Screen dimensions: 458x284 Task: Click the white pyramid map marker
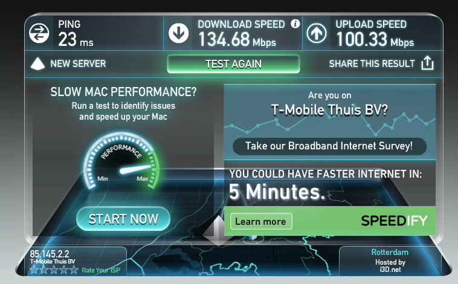click(x=218, y=231)
